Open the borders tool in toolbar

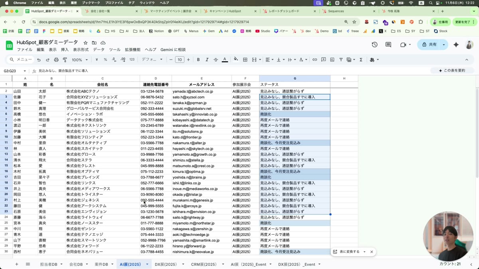245,60
